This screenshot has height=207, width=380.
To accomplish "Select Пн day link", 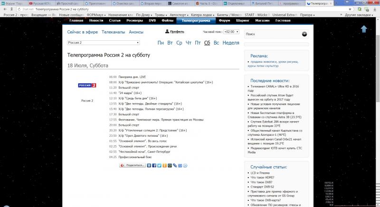I will tap(161, 43).
